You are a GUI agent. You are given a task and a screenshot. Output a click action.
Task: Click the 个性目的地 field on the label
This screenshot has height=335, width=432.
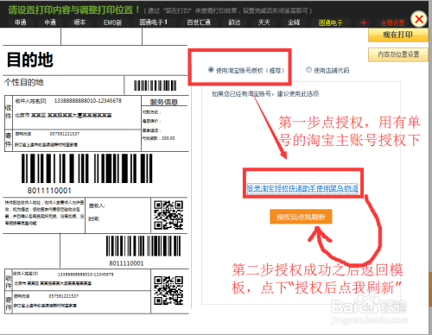tap(24, 82)
